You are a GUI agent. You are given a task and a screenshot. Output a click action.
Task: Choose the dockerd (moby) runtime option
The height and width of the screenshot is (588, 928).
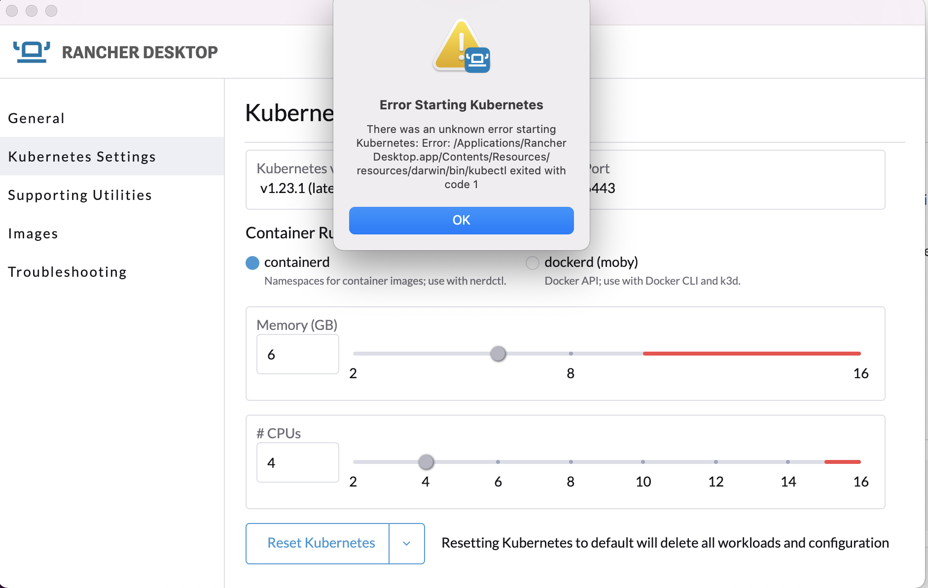click(x=533, y=263)
